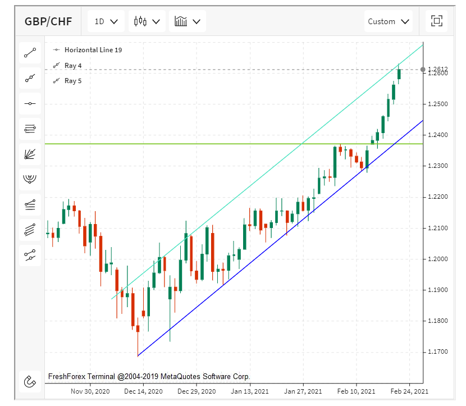Viewport: 466px width, 406px height.
Task: Select the parallel channel tool
Action: click(30, 230)
